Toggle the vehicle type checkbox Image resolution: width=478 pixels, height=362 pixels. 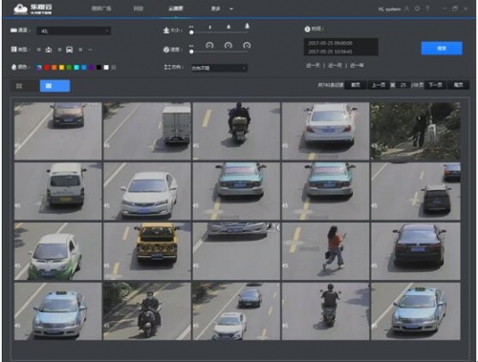[59, 50]
